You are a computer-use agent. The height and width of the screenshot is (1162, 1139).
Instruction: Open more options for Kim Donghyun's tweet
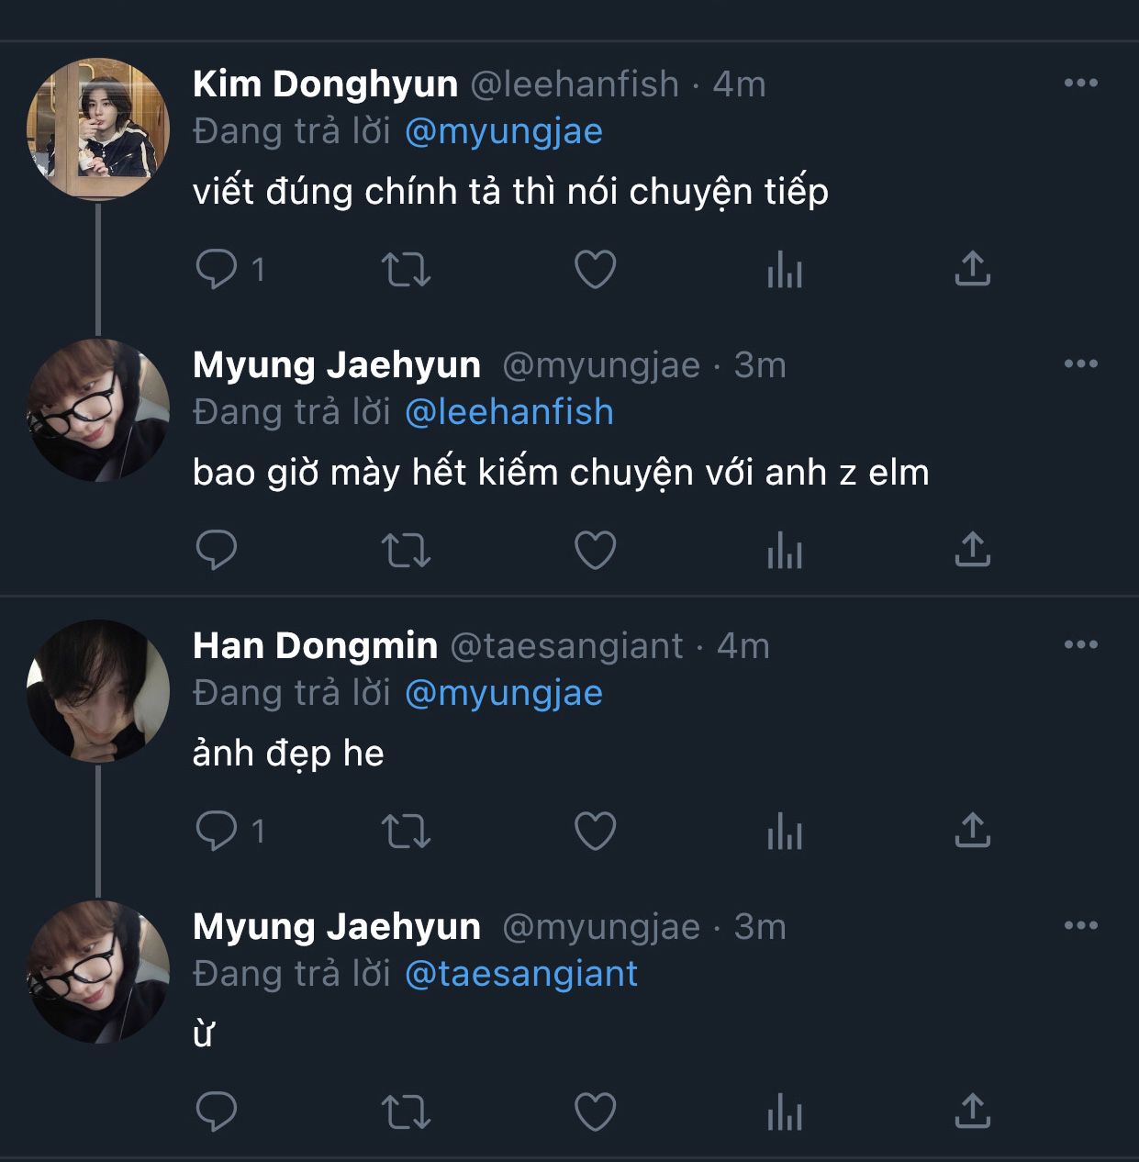tap(1080, 84)
